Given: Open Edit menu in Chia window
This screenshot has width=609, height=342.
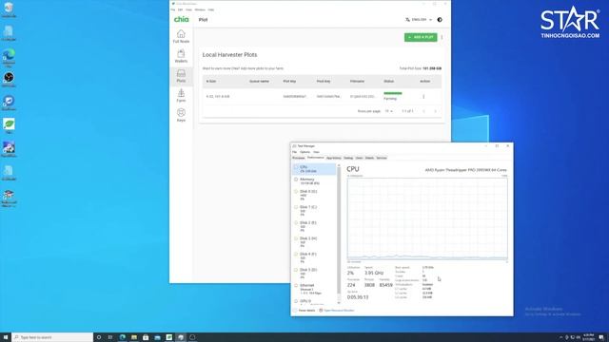Looking at the screenshot, I should click(x=180, y=9).
